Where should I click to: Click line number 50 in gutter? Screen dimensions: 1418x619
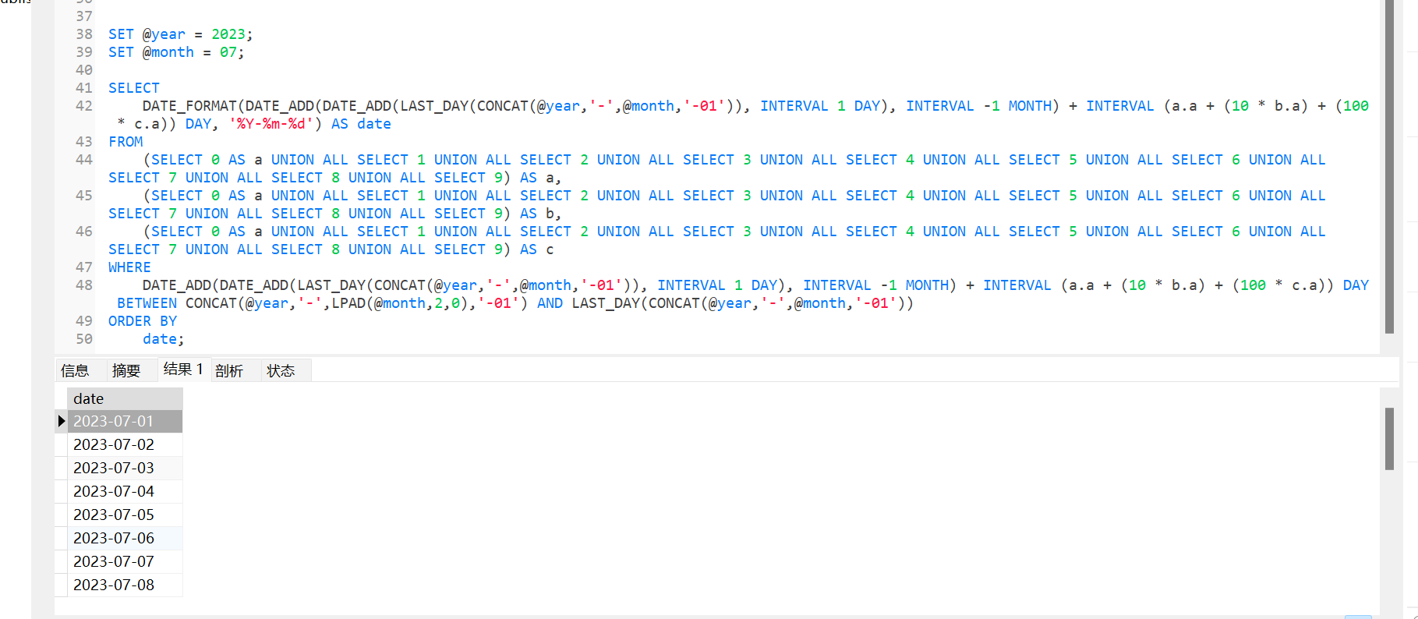click(x=84, y=339)
